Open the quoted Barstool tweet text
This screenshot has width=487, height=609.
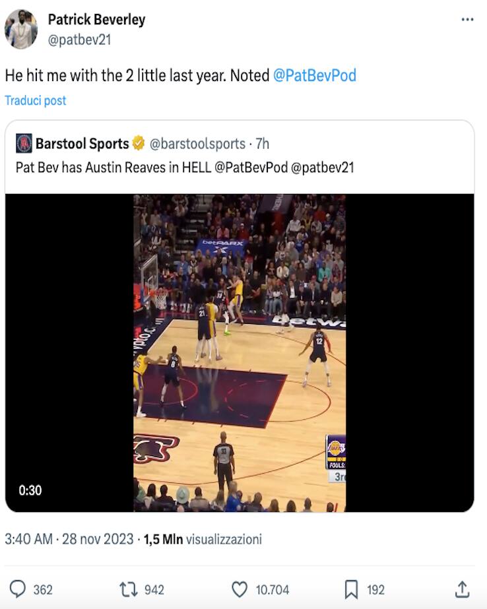pyautogui.click(x=185, y=167)
